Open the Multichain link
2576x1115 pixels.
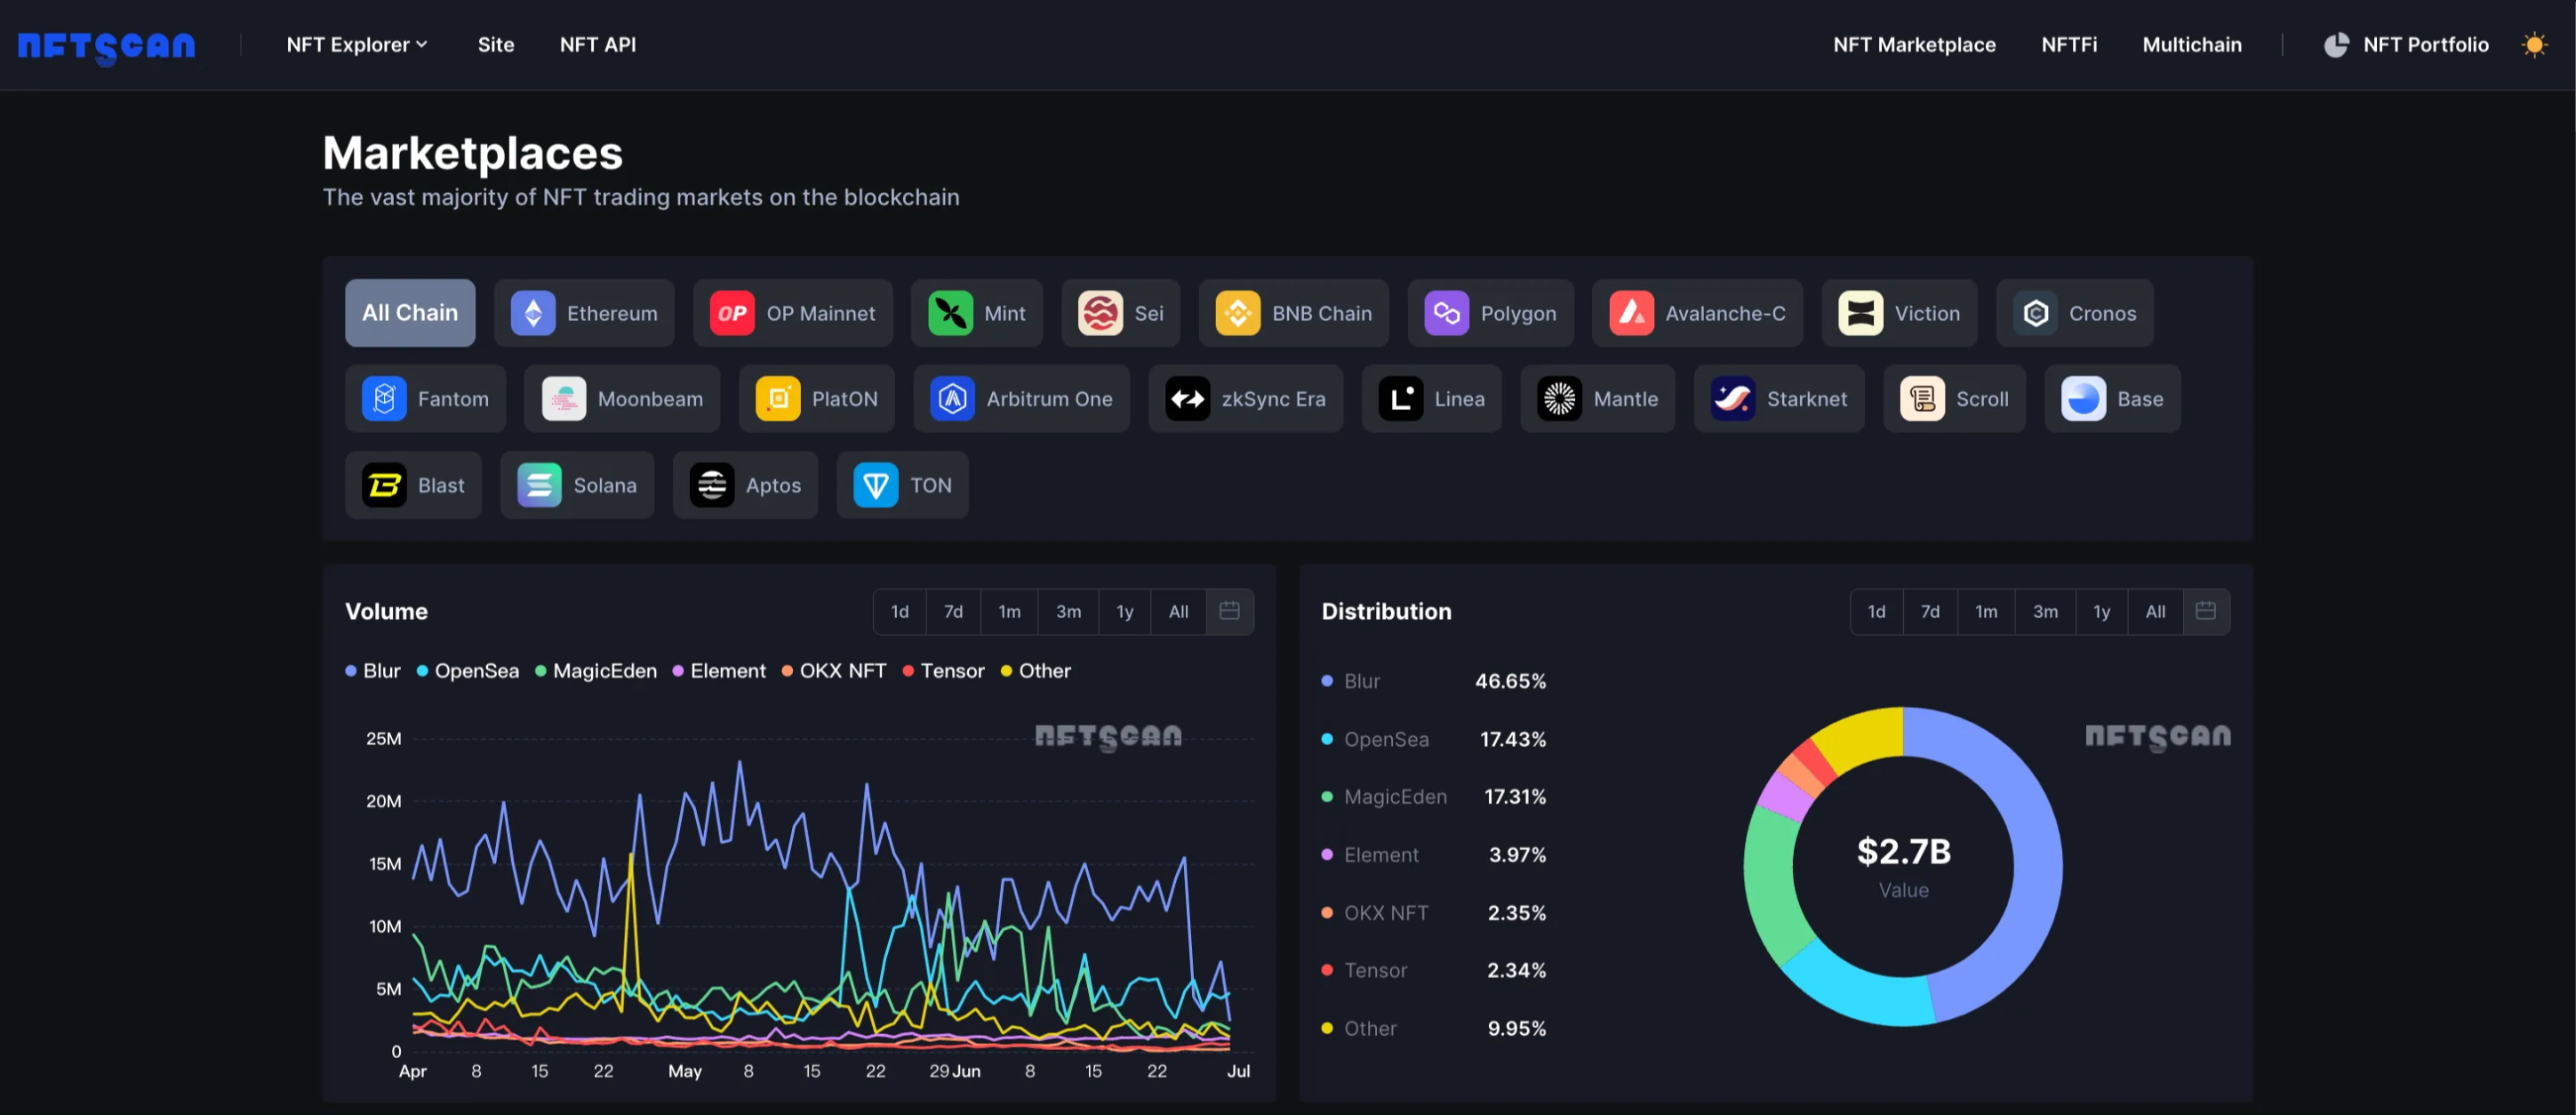click(x=2191, y=45)
